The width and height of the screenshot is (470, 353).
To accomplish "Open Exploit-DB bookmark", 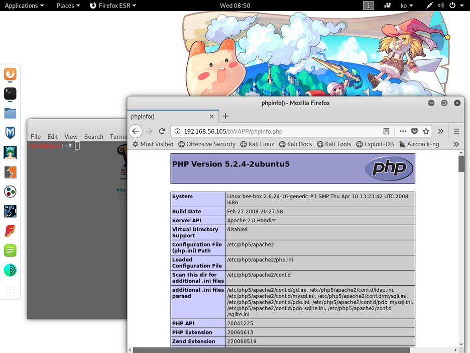I will click(375, 144).
